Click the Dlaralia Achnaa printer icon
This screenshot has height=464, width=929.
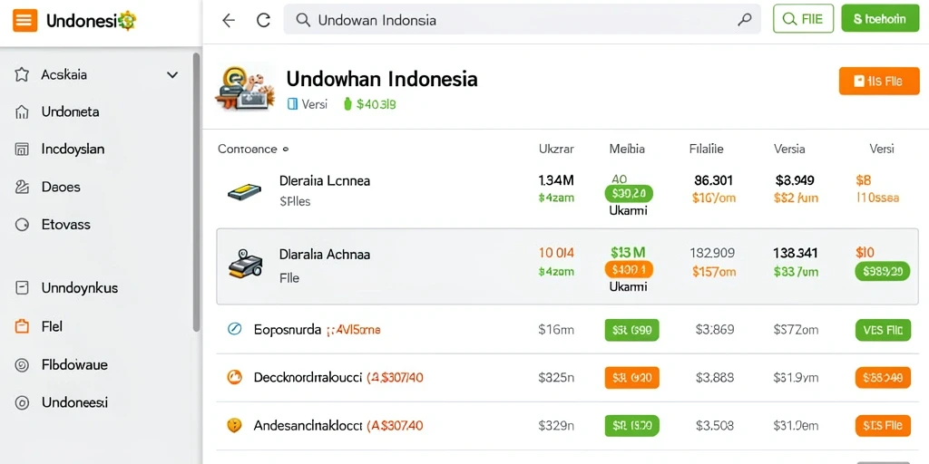coord(245,265)
